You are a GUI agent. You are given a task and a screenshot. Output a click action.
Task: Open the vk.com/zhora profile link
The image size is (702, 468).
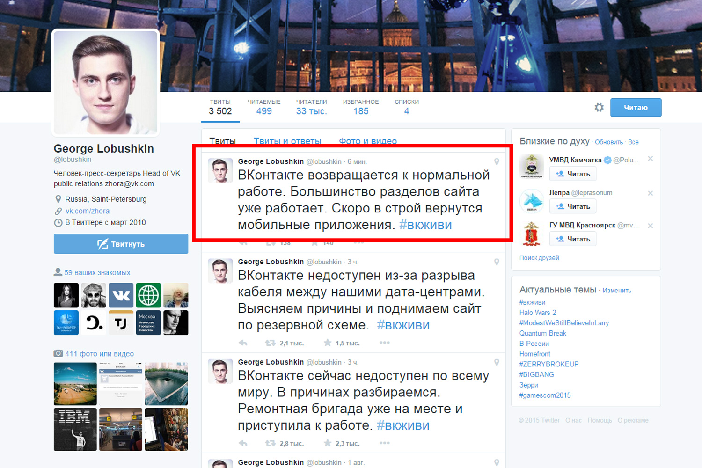[x=88, y=211]
